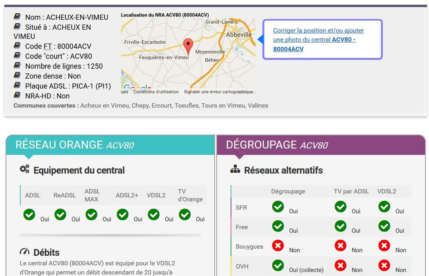Click the green check under TV d'Orange

point(185,215)
